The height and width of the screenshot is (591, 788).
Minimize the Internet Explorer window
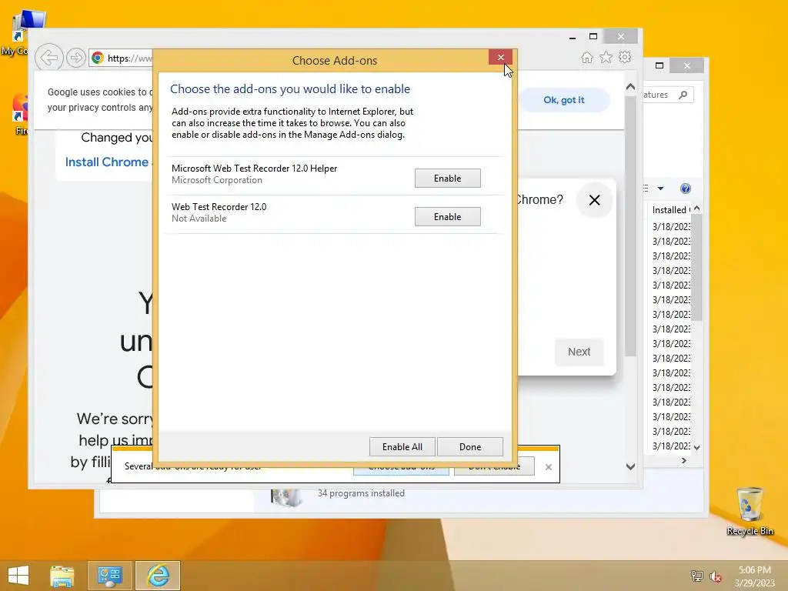tap(573, 37)
